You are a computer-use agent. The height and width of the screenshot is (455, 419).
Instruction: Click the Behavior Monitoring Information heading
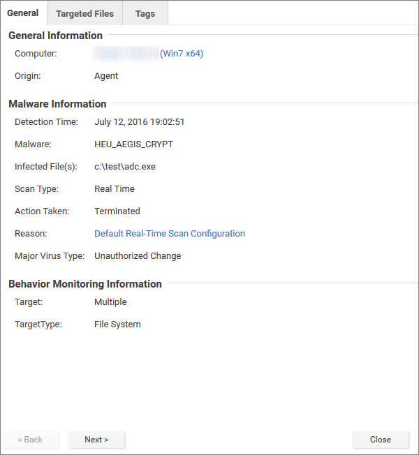[84, 284]
